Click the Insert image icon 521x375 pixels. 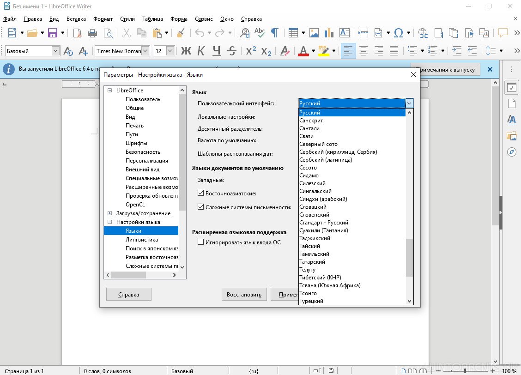[314, 33]
